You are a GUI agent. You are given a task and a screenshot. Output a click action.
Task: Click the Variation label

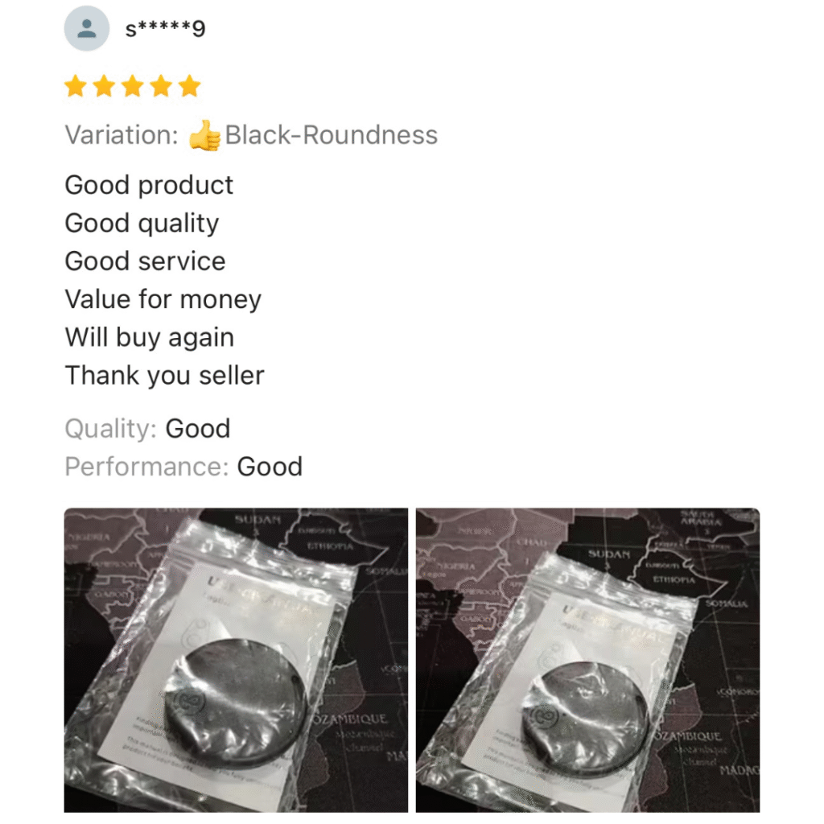point(122,135)
